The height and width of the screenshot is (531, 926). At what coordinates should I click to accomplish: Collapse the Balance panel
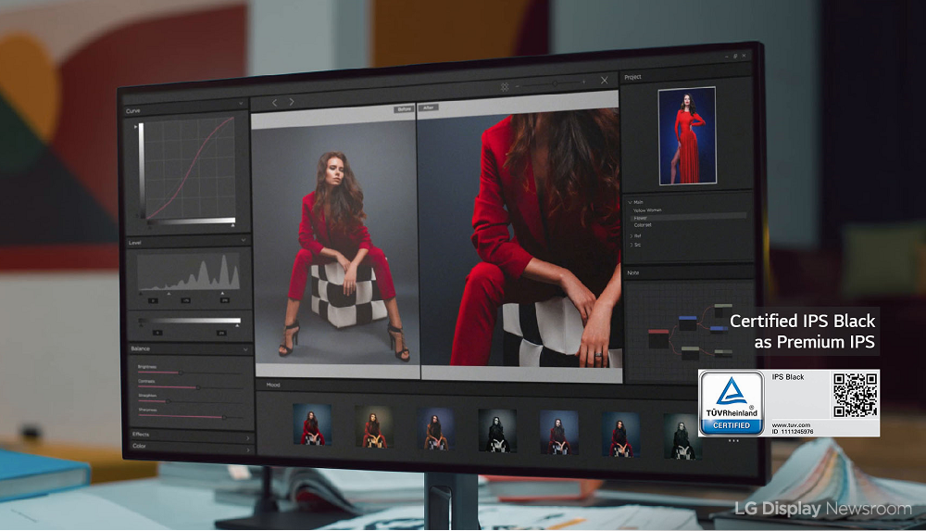245,349
